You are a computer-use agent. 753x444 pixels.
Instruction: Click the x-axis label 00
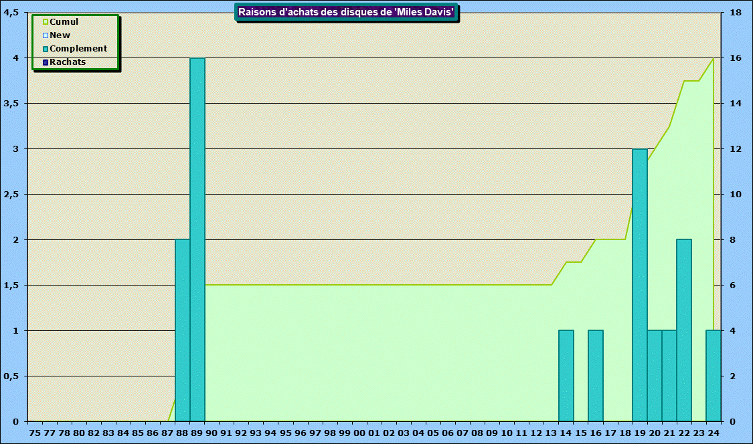tap(359, 433)
